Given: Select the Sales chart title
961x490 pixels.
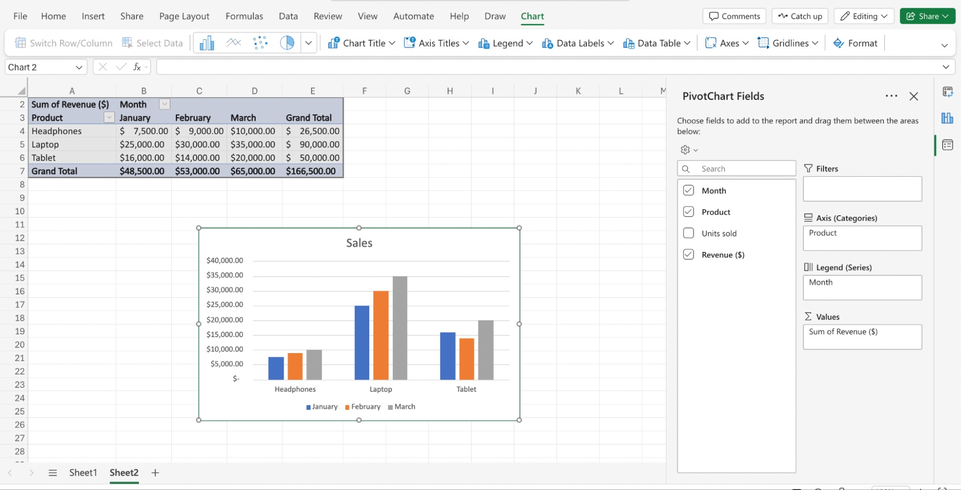Looking at the screenshot, I should pos(359,243).
